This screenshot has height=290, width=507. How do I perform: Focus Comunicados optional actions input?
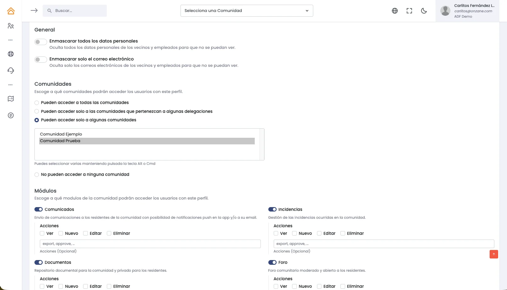150,244
